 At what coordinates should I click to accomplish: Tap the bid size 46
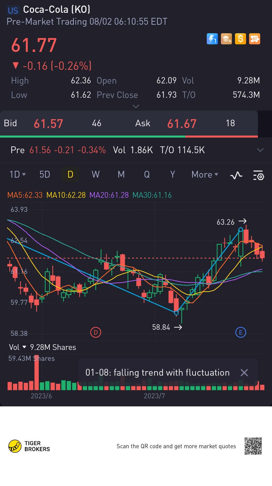tap(97, 123)
